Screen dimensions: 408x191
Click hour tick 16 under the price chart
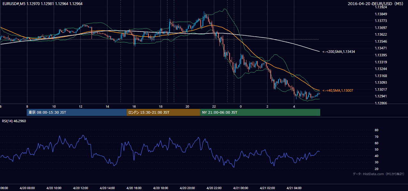coord(134,107)
